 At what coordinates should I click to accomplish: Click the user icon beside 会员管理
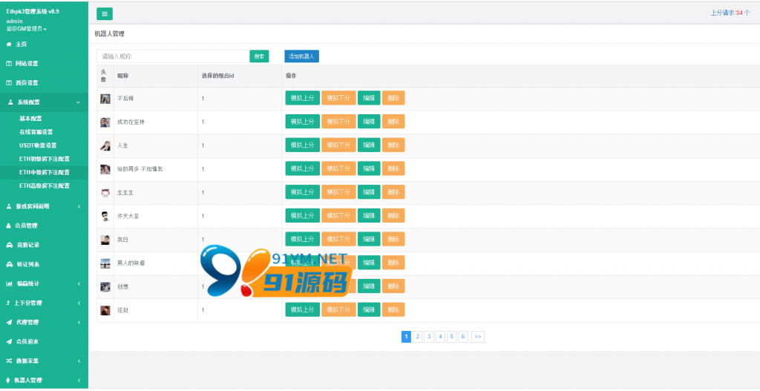[x=9, y=226]
